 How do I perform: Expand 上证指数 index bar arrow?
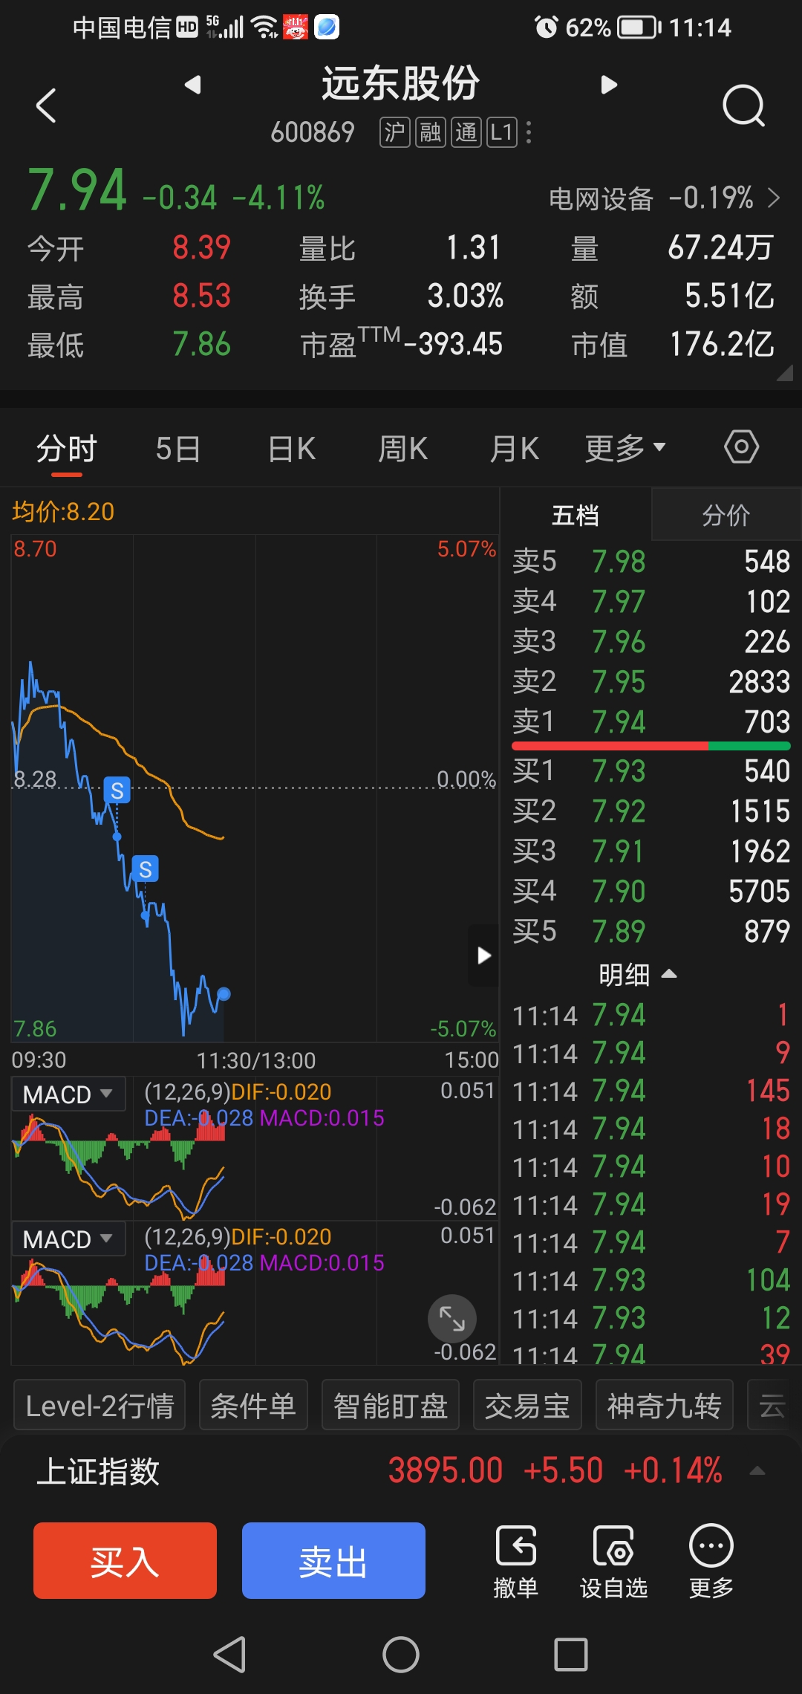(757, 1471)
